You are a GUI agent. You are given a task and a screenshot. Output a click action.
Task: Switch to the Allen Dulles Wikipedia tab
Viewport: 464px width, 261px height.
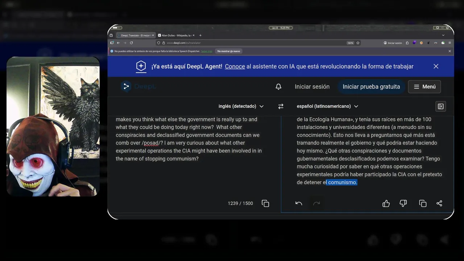(x=177, y=35)
